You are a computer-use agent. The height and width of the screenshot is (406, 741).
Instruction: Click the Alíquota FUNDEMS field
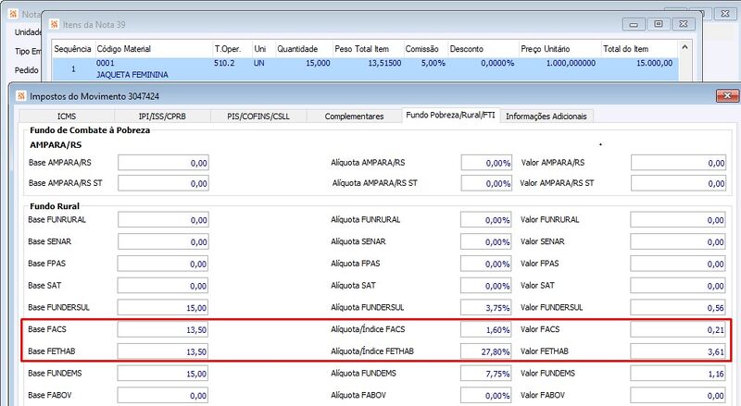(485, 374)
